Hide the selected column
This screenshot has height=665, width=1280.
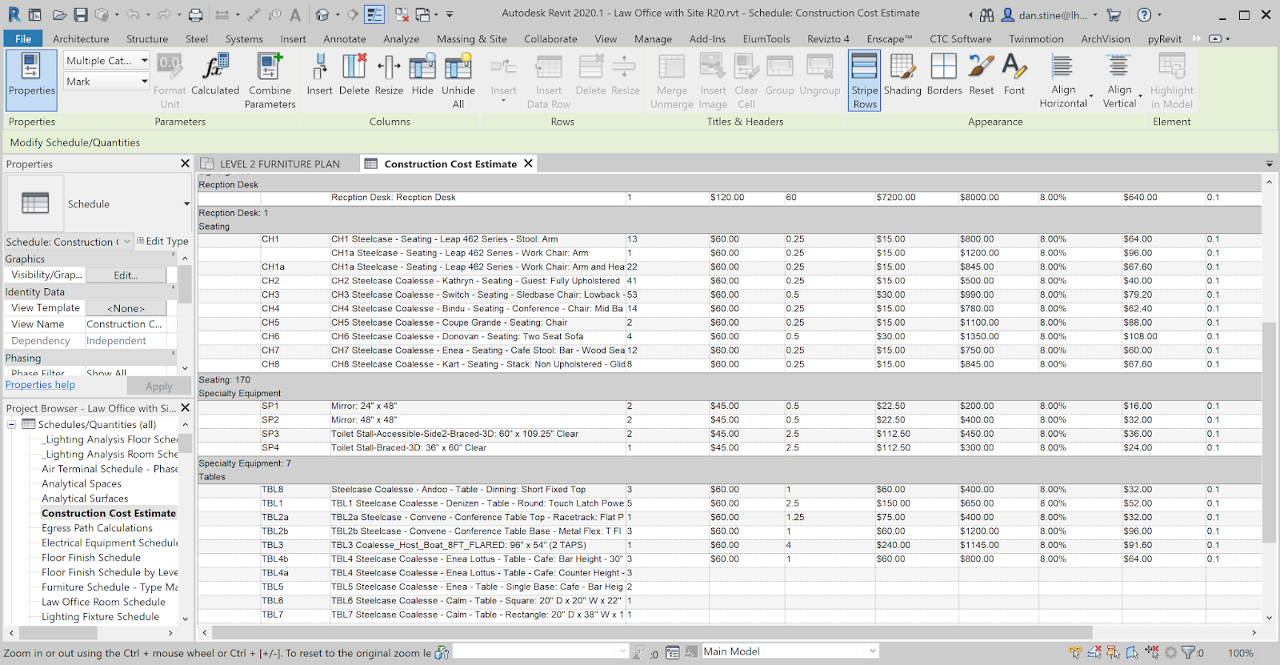[422, 76]
